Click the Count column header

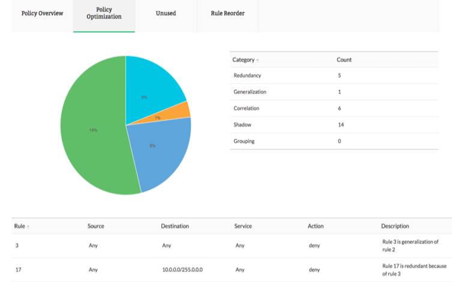[x=344, y=60]
